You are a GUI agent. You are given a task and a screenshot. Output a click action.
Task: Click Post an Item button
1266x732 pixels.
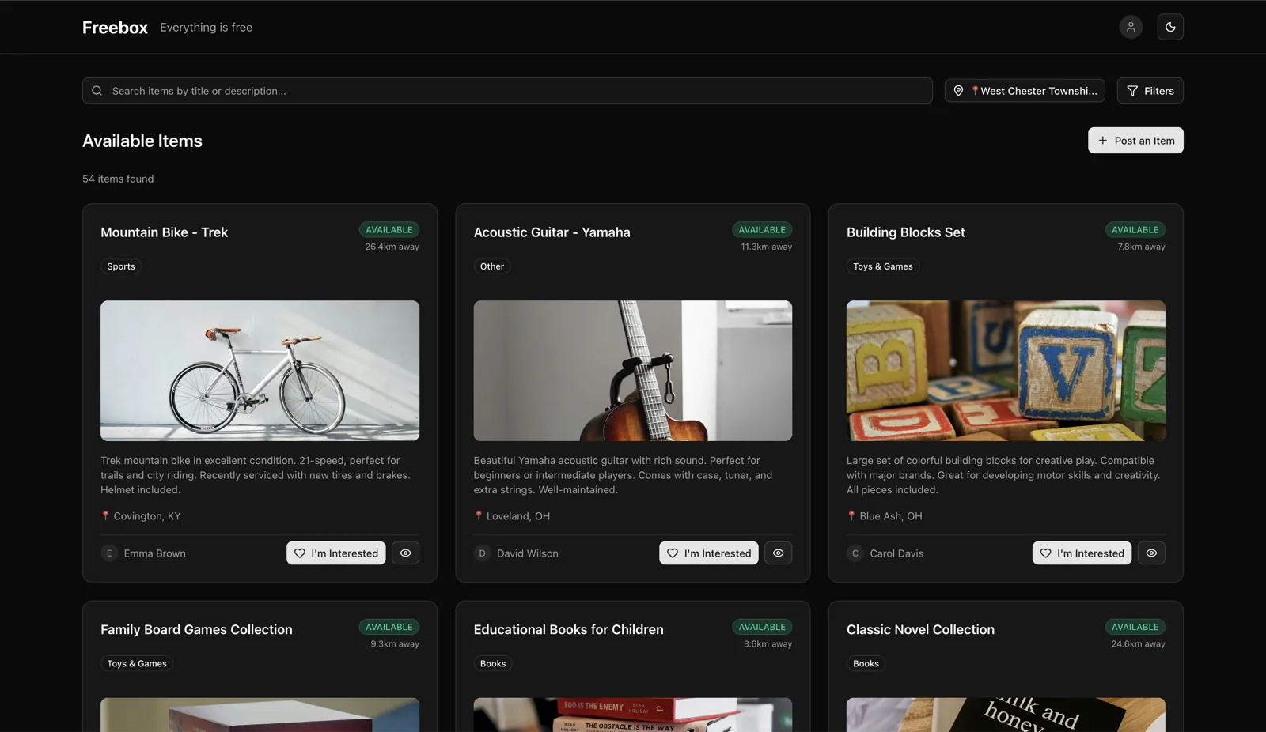(x=1135, y=141)
